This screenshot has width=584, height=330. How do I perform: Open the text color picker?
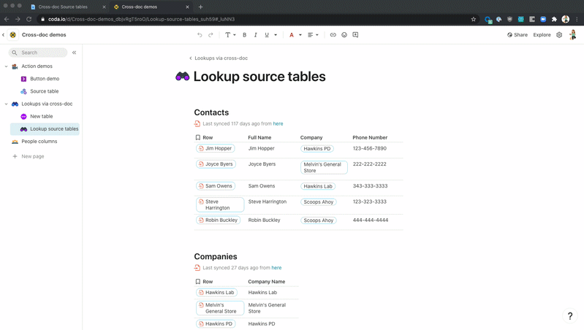click(x=294, y=35)
